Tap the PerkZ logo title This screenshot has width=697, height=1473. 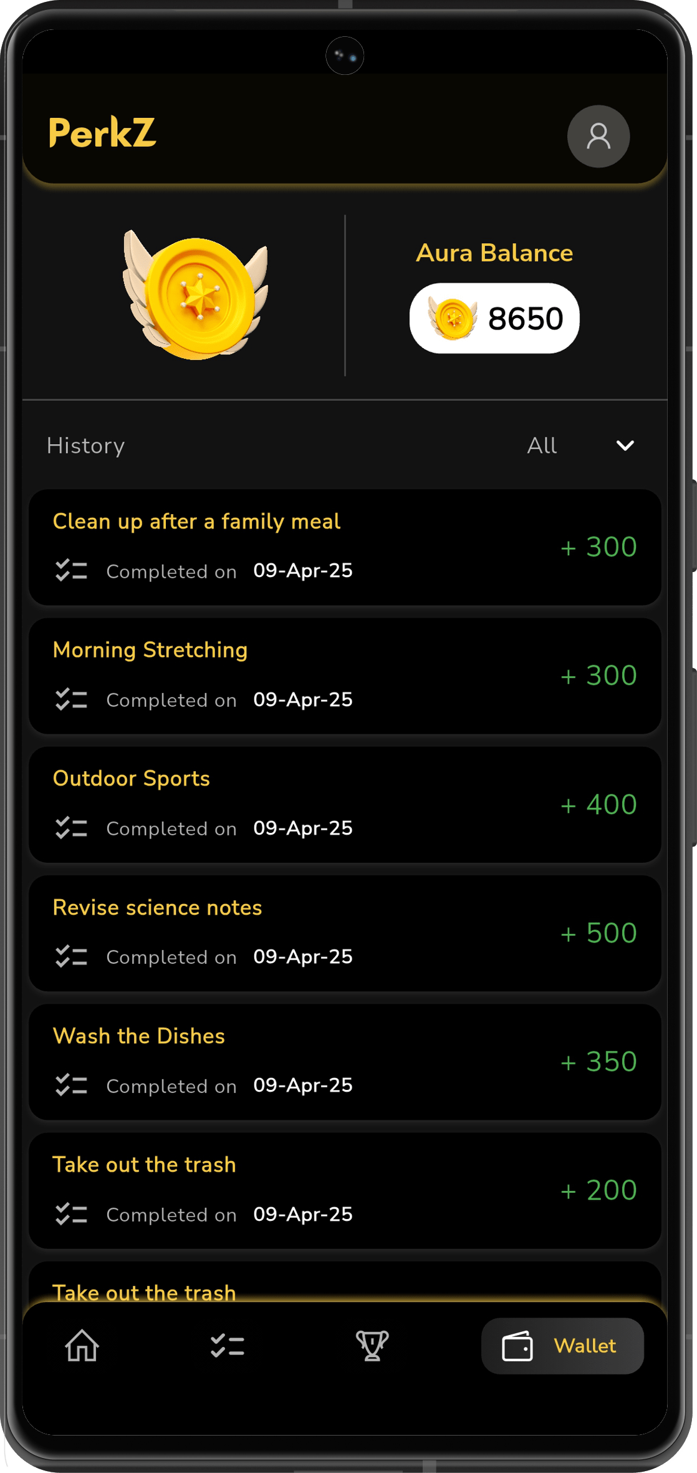(x=102, y=132)
